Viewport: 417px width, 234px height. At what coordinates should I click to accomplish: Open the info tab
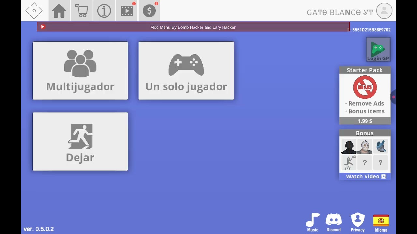(x=104, y=11)
